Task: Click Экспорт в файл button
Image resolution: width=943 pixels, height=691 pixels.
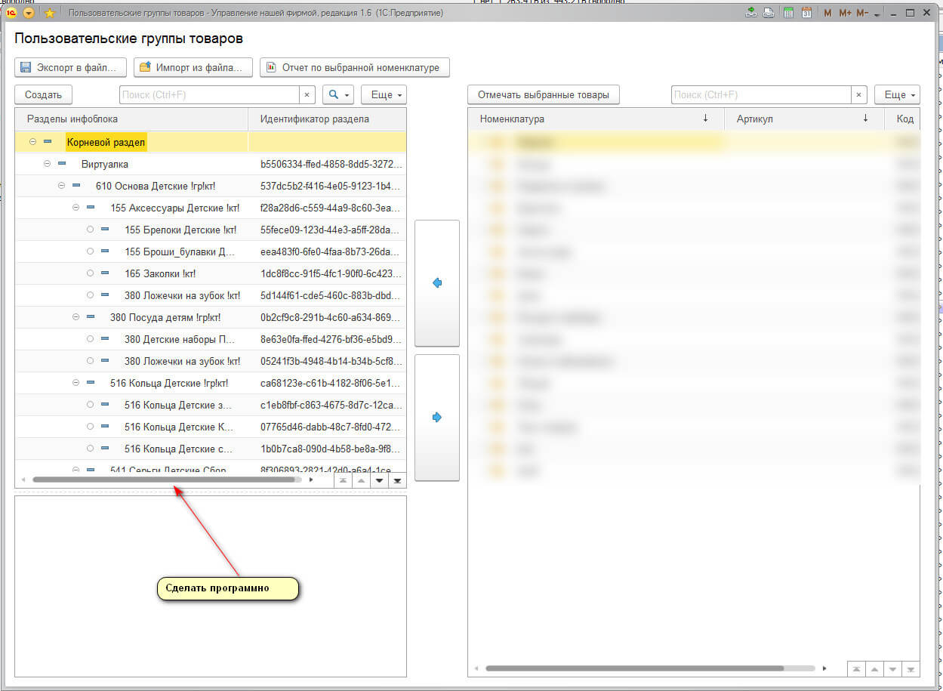Action: 69,67
